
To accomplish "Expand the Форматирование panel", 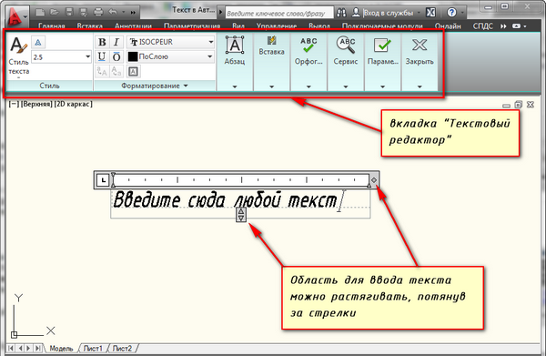I will [155, 86].
